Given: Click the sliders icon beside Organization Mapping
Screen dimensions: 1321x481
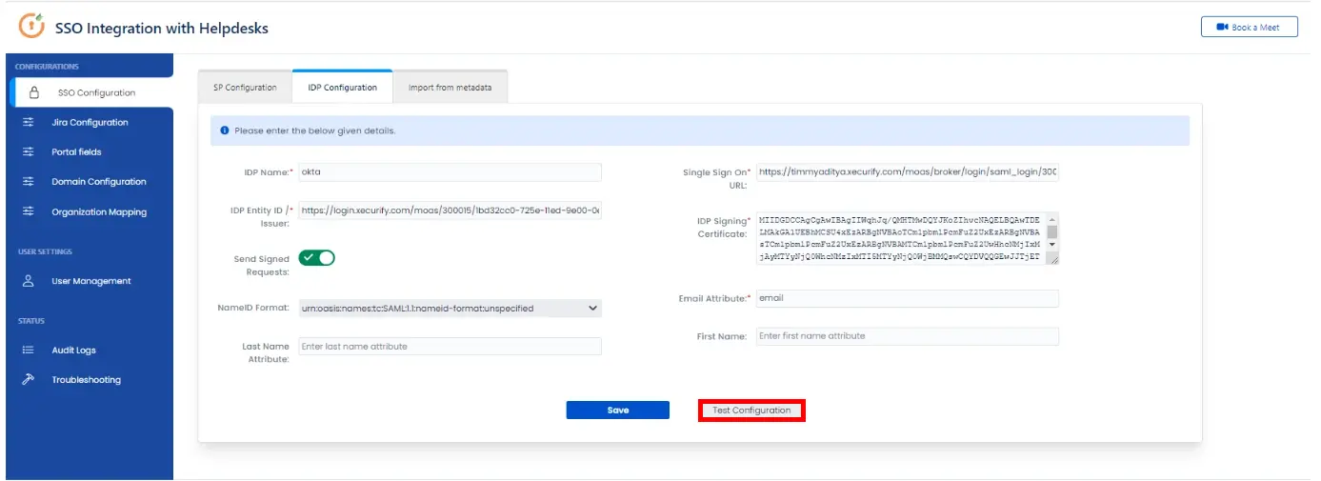Looking at the screenshot, I should point(28,211).
